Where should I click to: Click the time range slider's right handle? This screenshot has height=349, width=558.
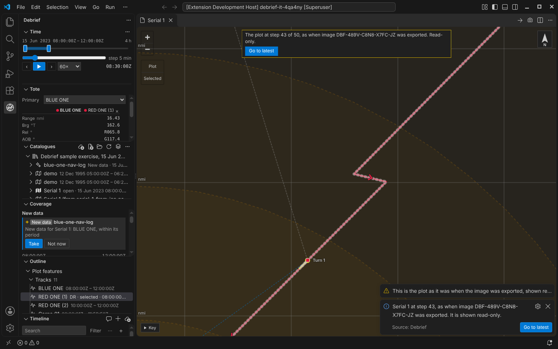click(x=49, y=48)
